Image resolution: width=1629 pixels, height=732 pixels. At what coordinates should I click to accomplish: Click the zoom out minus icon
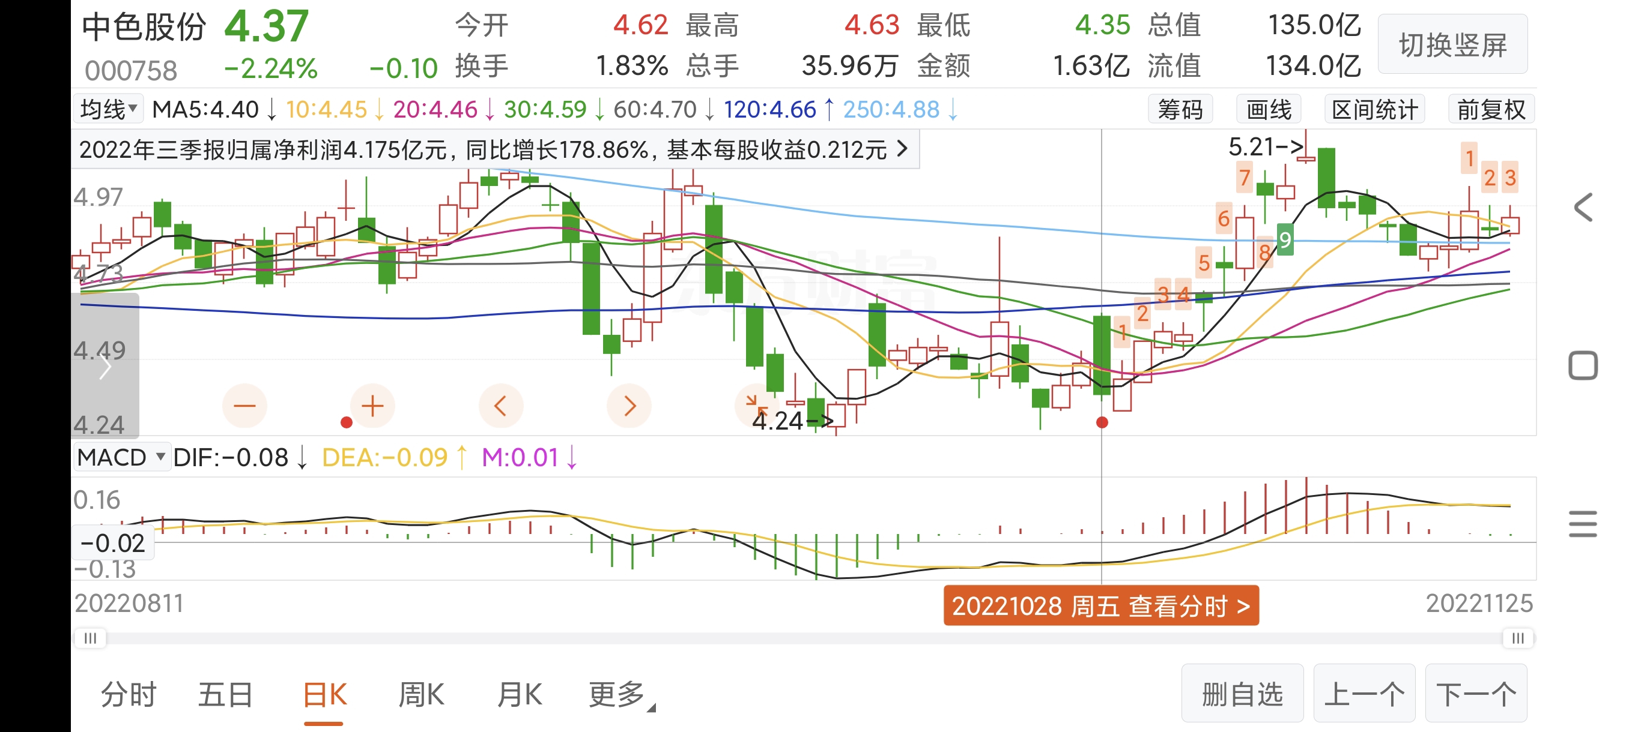(x=244, y=406)
